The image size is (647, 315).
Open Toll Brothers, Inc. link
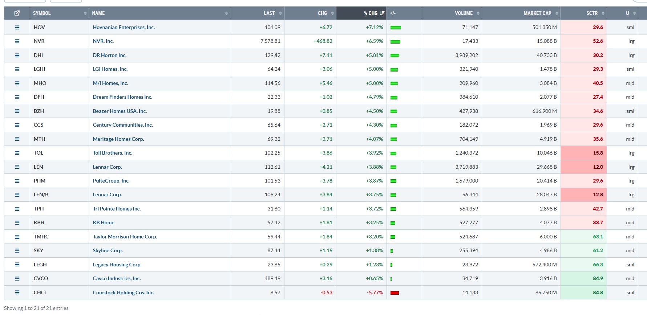[x=112, y=153]
